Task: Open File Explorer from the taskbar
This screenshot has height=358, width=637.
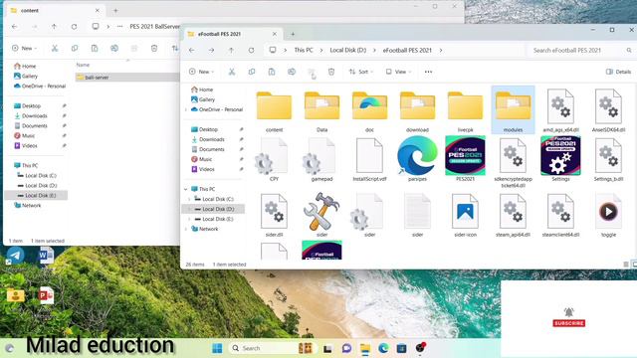Action: (x=365, y=348)
